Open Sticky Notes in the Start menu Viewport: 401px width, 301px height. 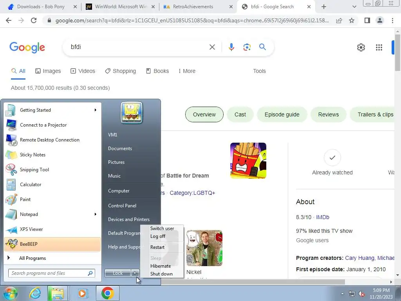tap(52, 154)
